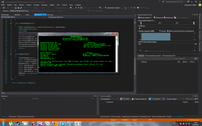Switch to the Output tab at bottom
The width and height of the screenshot is (202, 126).
(x=169, y=117)
